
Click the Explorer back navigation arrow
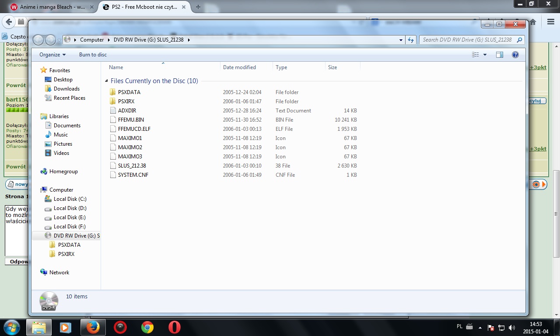point(38,40)
